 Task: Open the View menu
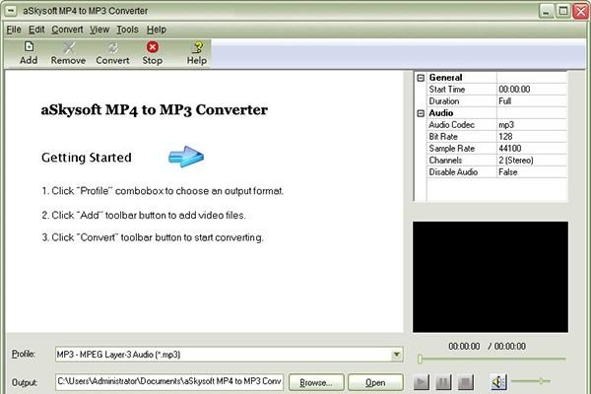click(99, 30)
